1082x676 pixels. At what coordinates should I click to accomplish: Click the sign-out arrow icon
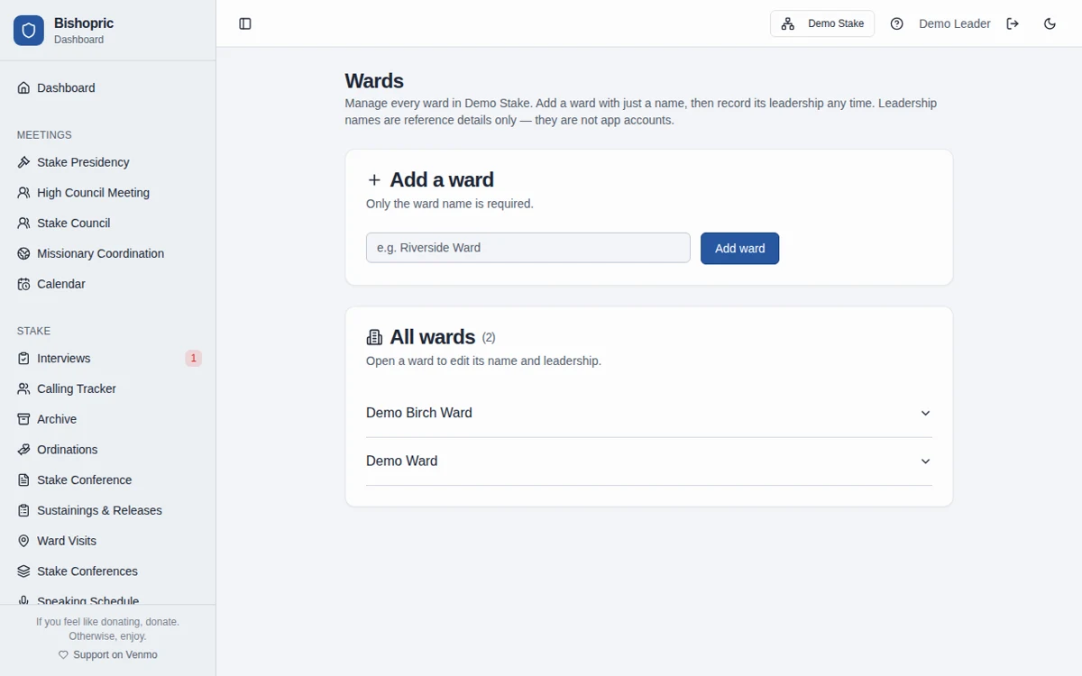tap(1013, 23)
